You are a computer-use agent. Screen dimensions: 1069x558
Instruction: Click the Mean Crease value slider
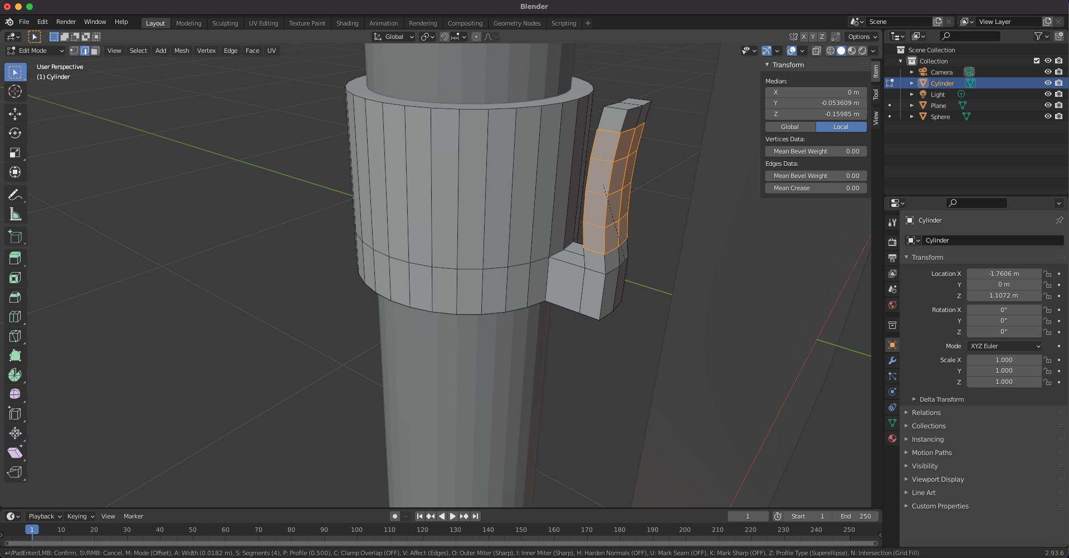tap(816, 188)
